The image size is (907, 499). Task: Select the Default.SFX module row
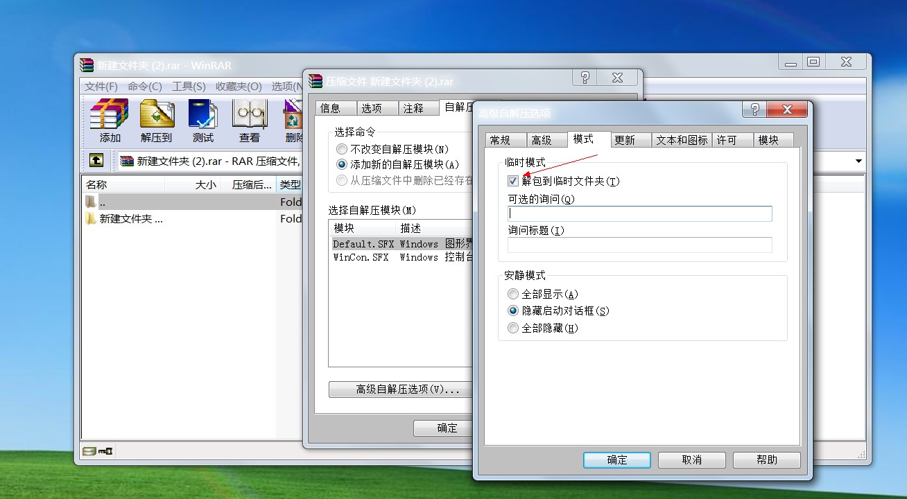coord(402,244)
